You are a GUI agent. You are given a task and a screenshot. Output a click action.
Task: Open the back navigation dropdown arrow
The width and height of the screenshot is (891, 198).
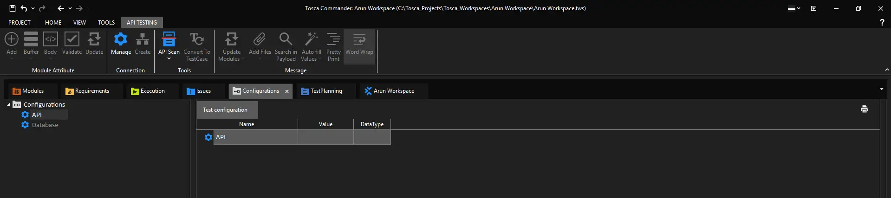point(70,8)
